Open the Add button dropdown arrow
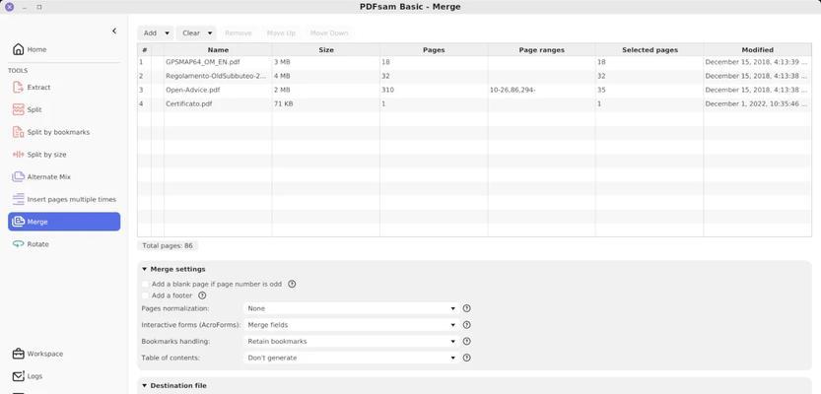 coord(167,33)
